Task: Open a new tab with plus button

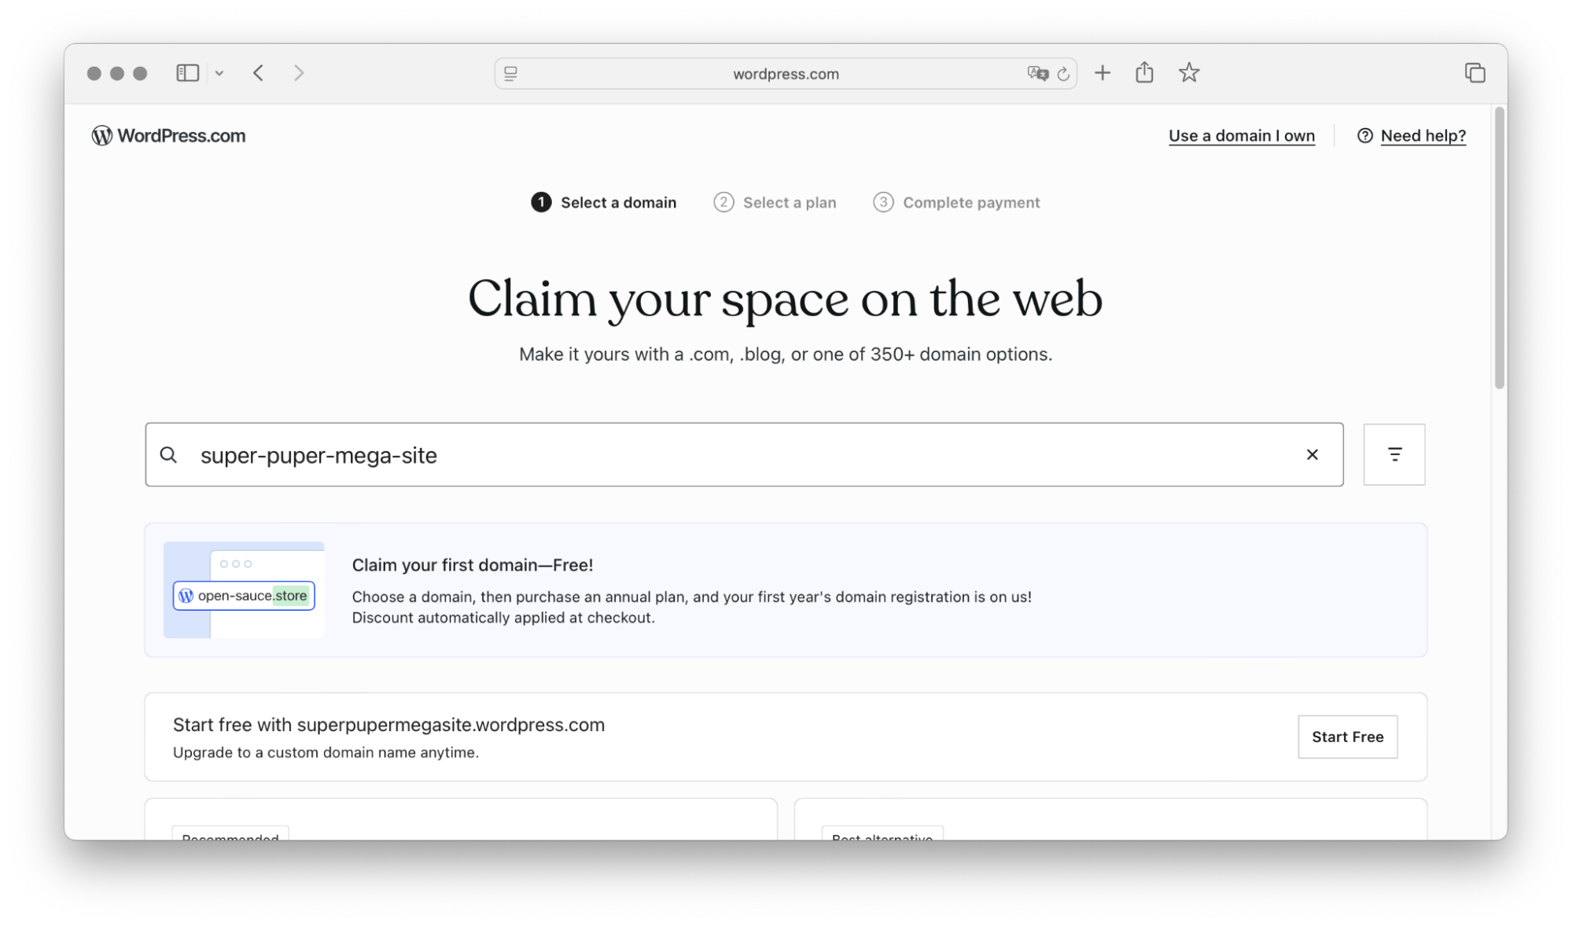Action: tap(1103, 73)
